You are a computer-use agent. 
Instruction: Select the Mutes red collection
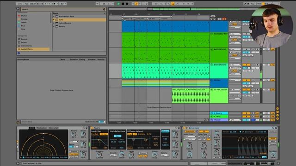coord(24,16)
